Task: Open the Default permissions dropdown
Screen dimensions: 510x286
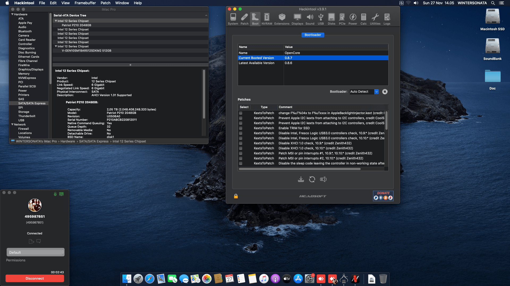Action: point(35,252)
